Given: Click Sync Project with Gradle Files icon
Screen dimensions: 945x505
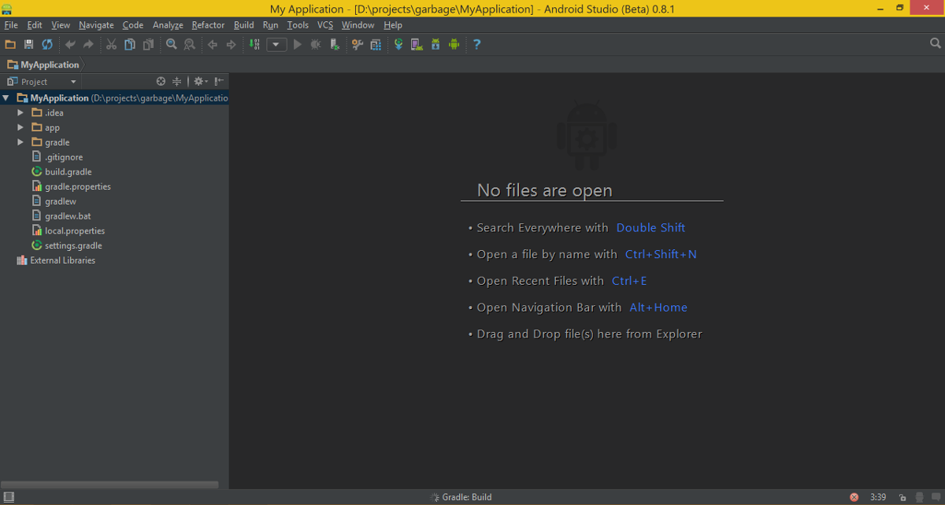Looking at the screenshot, I should [x=398, y=45].
